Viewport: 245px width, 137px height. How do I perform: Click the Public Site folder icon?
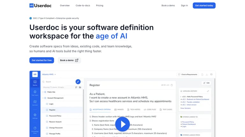pos(45,92)
